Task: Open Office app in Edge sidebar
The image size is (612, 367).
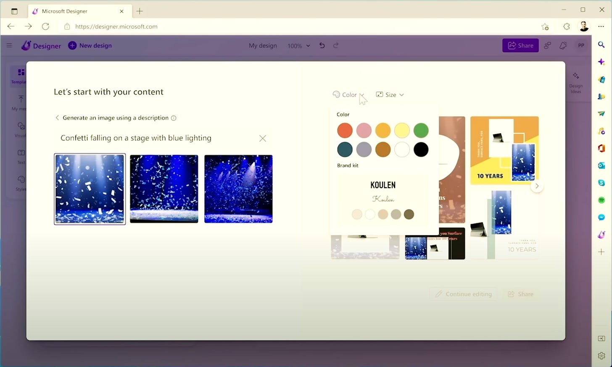Action: (601, 148)
